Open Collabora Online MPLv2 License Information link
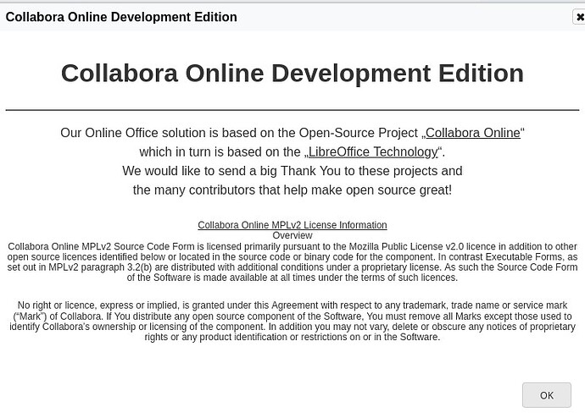585x418 pixels. 292,225
